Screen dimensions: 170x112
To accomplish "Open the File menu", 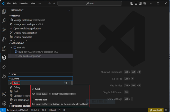I will click(x=9, y=4).
